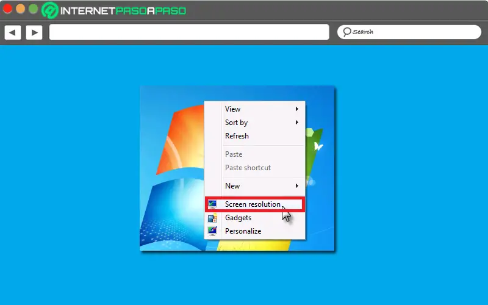Image resolution: width=488 pixels, height=305 pixels.
Task: Select the Paste shortcut entry
Action: [254, 167]
